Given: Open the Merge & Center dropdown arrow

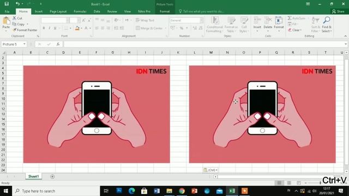Looking at the screenshot, I should [166, 28].
